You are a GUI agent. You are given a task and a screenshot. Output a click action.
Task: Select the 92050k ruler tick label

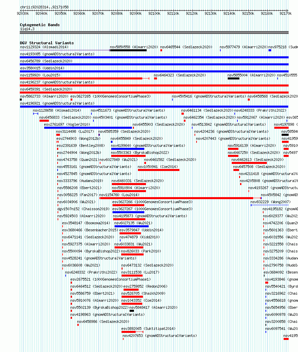coord(61,13)
